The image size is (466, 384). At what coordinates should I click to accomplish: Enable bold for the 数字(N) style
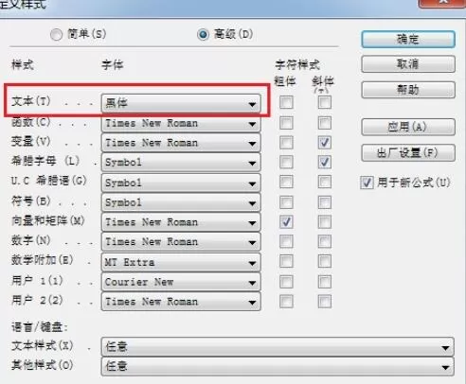click(x=286, y=242)
